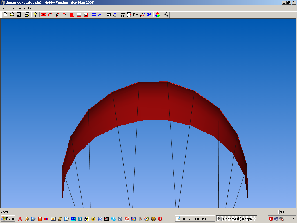The height and width of the screenshot is (223, 297).
Task: Save the kite design with the floppy disk icon
Action: 19,15
